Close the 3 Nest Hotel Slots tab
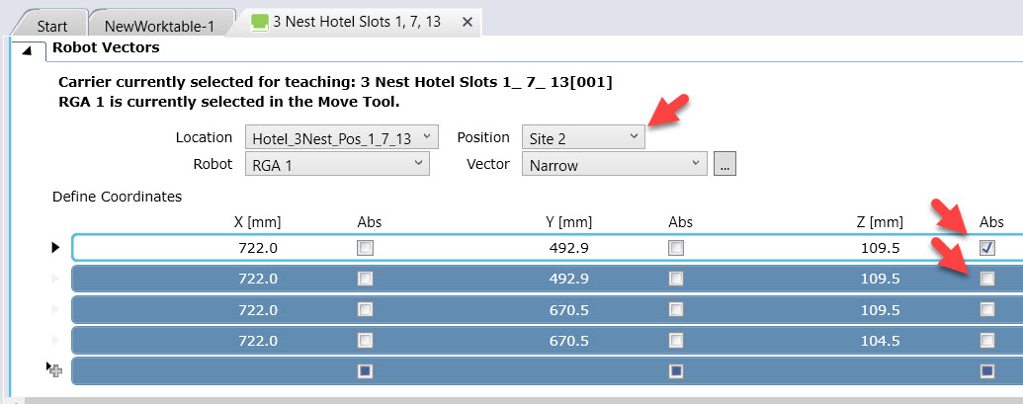Viewport: 1023px width, 404px height. point(468,22)
